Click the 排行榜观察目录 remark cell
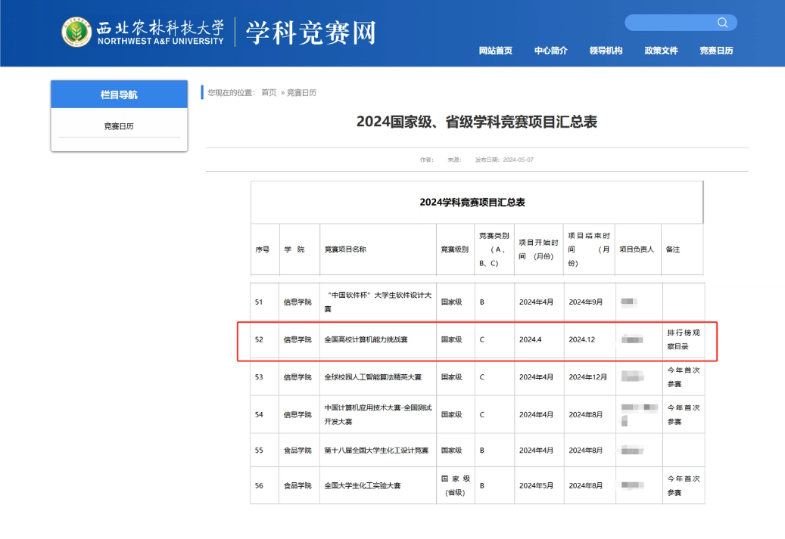 point(684,339)
